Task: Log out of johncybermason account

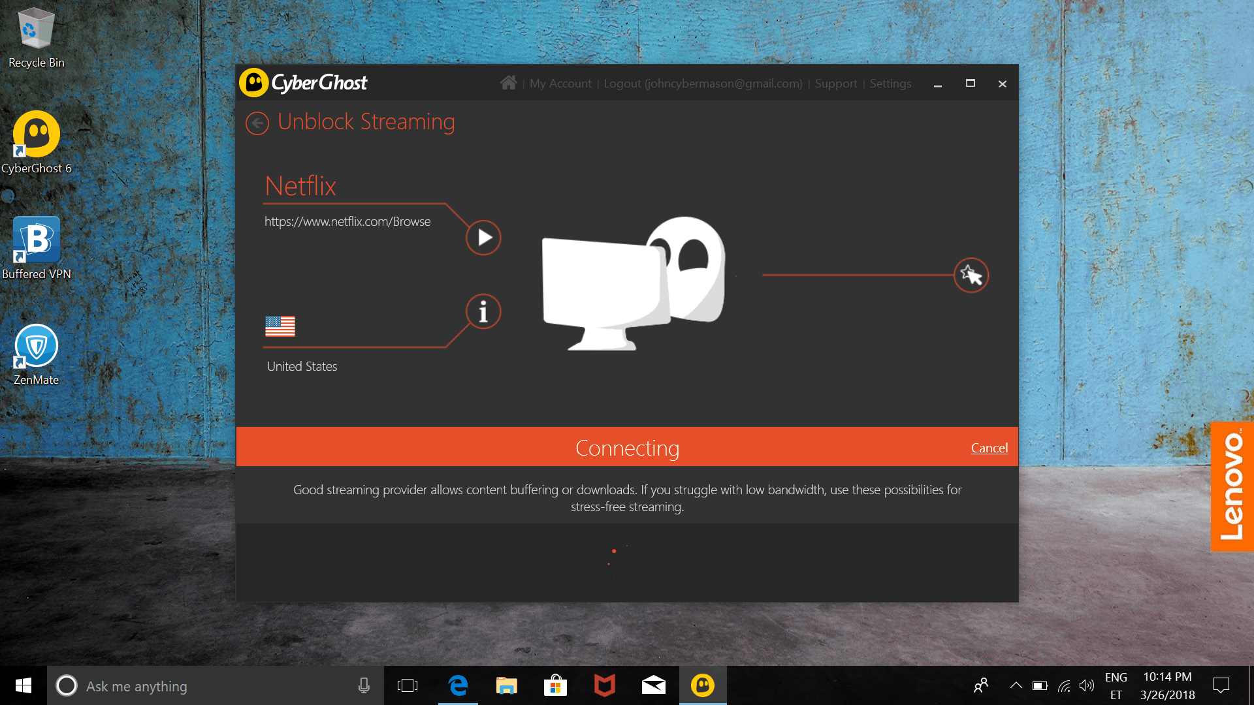Action: 703,84
